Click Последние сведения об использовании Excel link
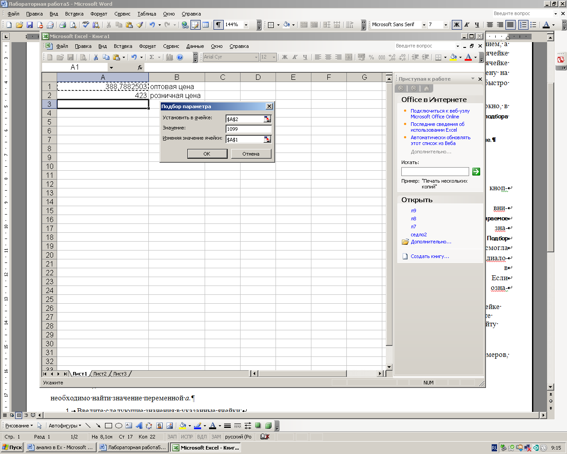 438,127
